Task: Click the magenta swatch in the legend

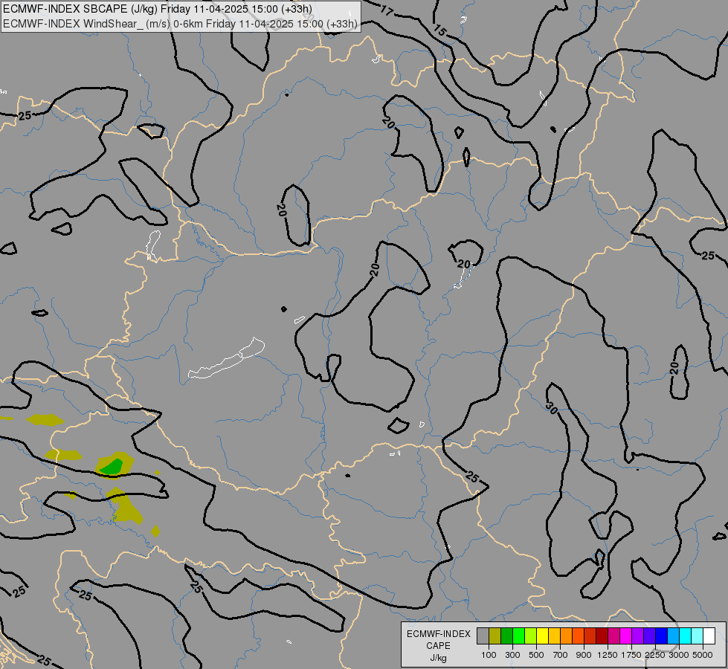Action: (x=626, y=636)
